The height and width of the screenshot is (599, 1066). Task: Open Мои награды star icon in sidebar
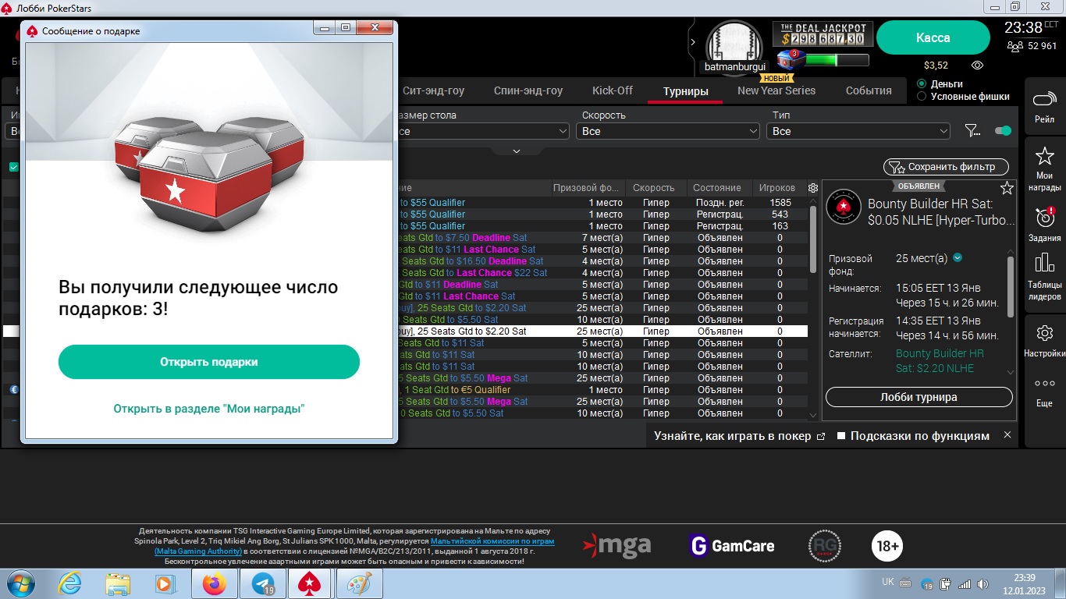[1044, 168]
